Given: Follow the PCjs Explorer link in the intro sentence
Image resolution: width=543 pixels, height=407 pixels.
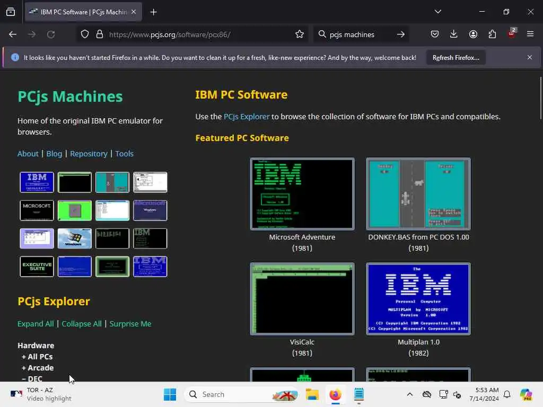Looking at the screenshot, I should coord(246,117).
